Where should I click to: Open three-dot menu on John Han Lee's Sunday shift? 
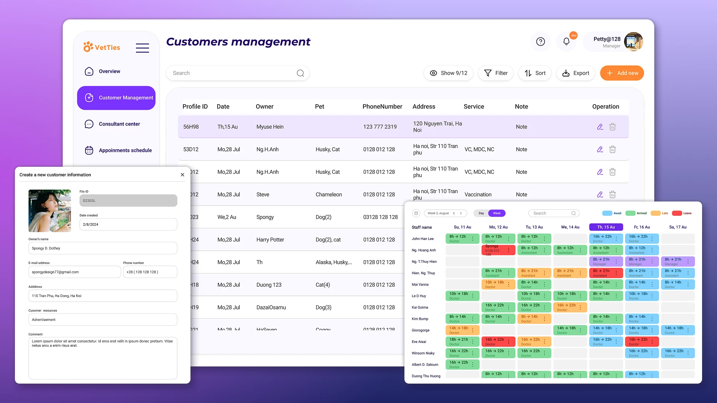[473, 238]
